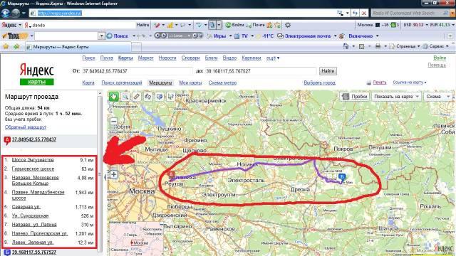
Task: Select route step Горьковское шоссе
Action: pyautogui.click(x=33, y=169)
